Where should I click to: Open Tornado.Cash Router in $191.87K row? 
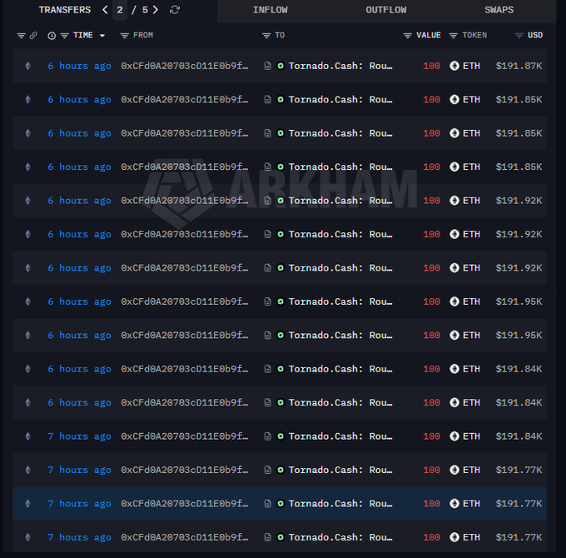(340, 66)
